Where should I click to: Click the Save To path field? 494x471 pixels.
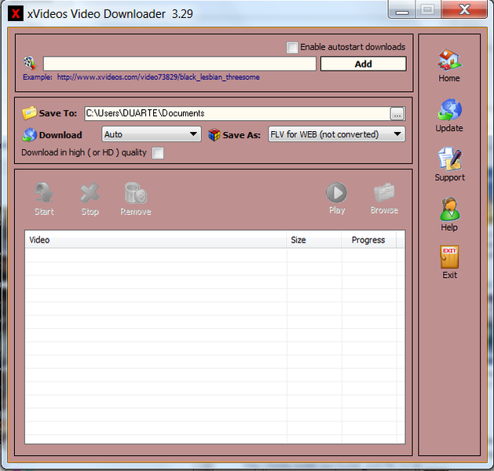pyautogui.click(x=237, y=113)
